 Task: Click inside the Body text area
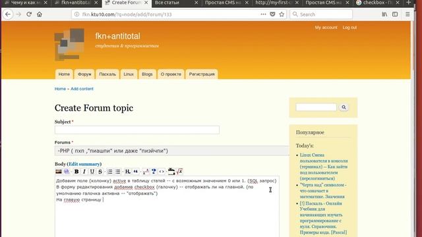(x=167, y=206)
